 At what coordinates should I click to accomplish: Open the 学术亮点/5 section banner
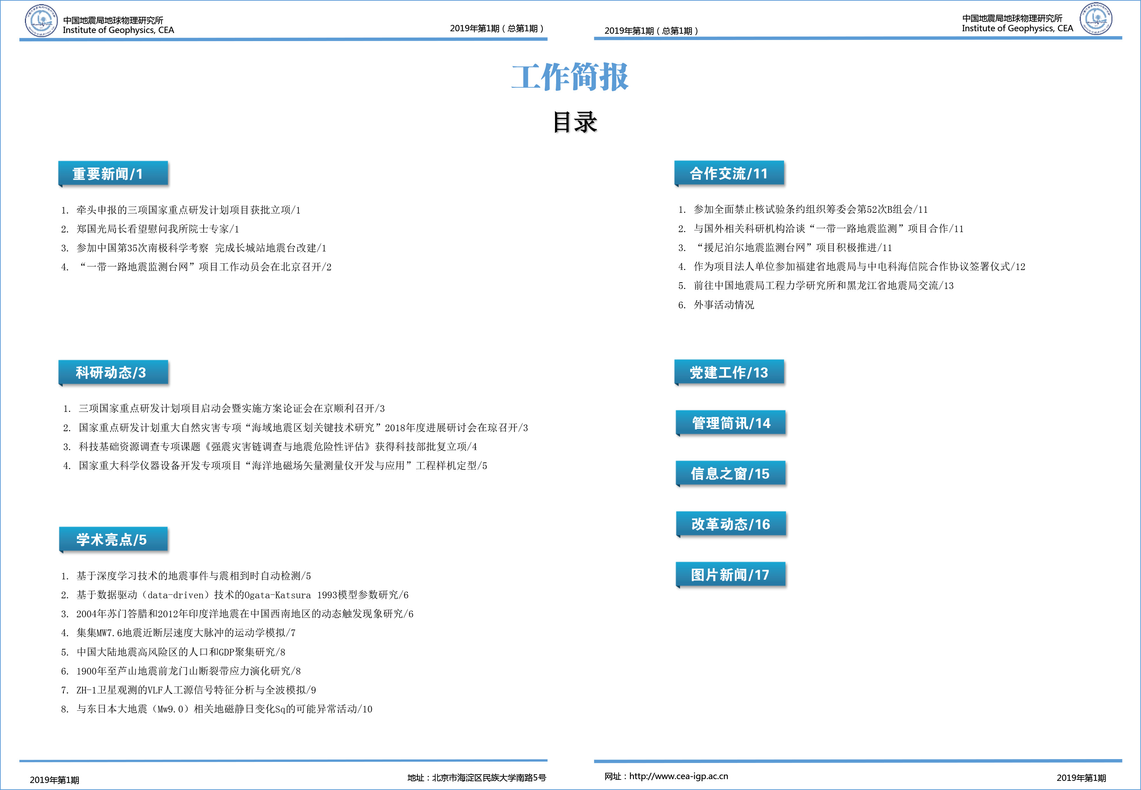[113, 540]
